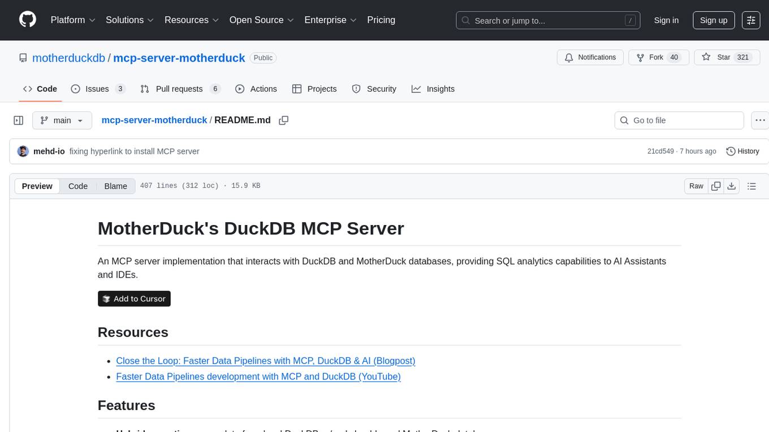769x432 pixels.
Task: Open mcp-server-motherduck repository link
Action: tap(179, 58)
